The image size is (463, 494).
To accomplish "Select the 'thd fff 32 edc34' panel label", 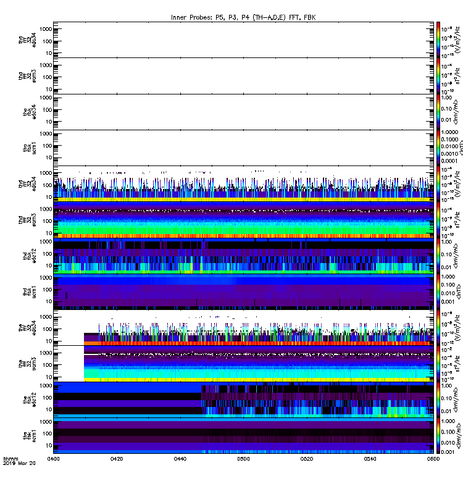I will (27, 184).
